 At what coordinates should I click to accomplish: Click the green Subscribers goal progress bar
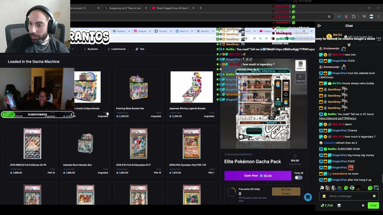[37, 114]
